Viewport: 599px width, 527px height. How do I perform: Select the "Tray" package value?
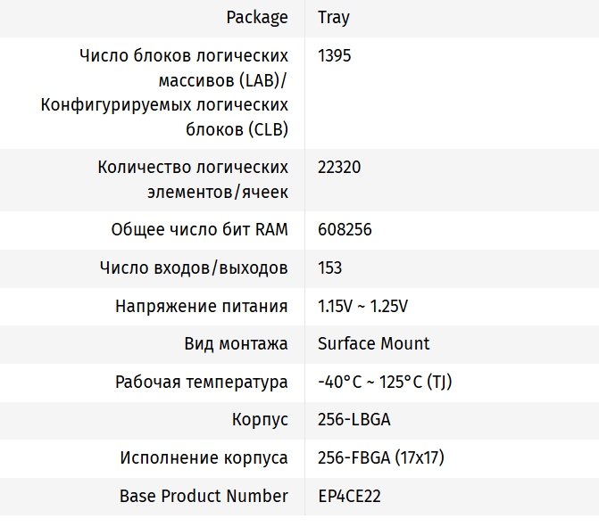(x=332, y=17)
